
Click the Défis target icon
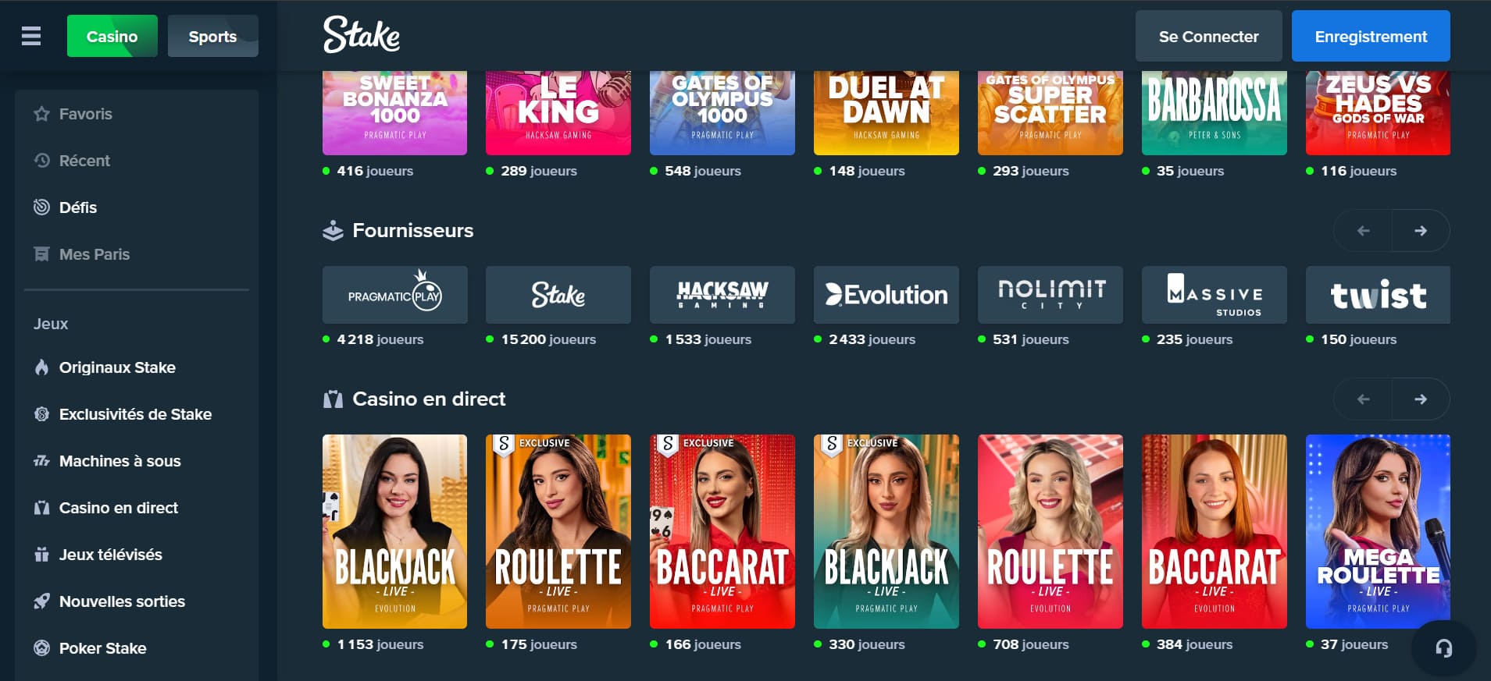(x=41, y=207)
